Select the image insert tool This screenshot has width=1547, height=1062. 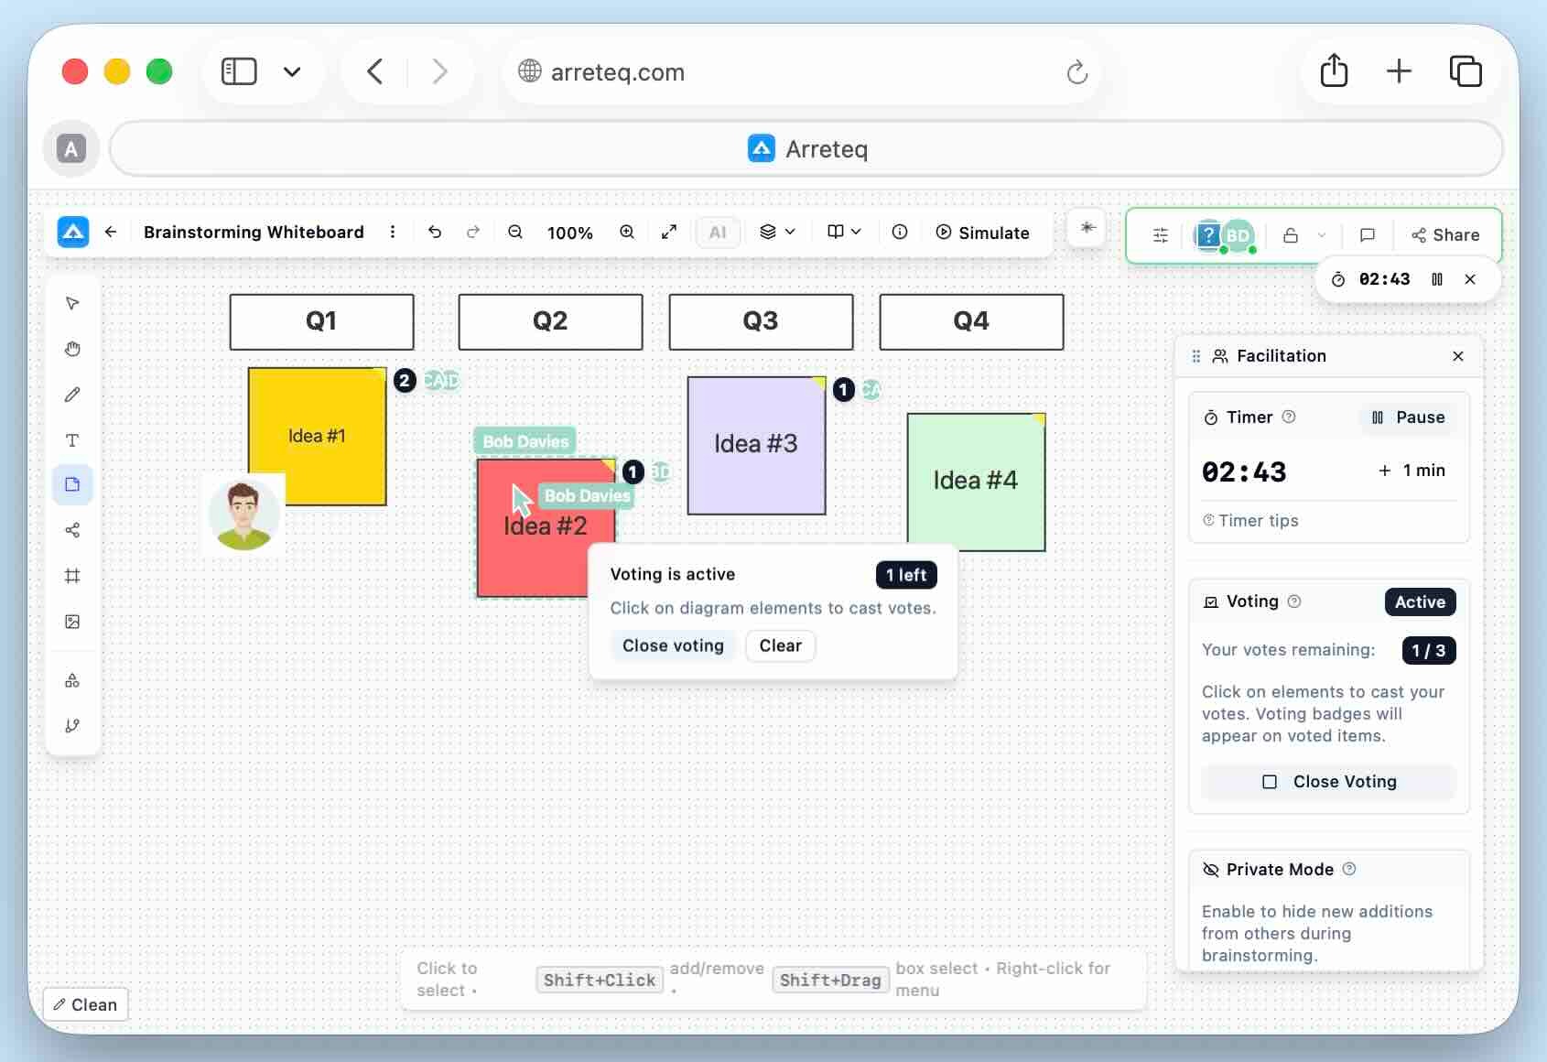(73, 623)
